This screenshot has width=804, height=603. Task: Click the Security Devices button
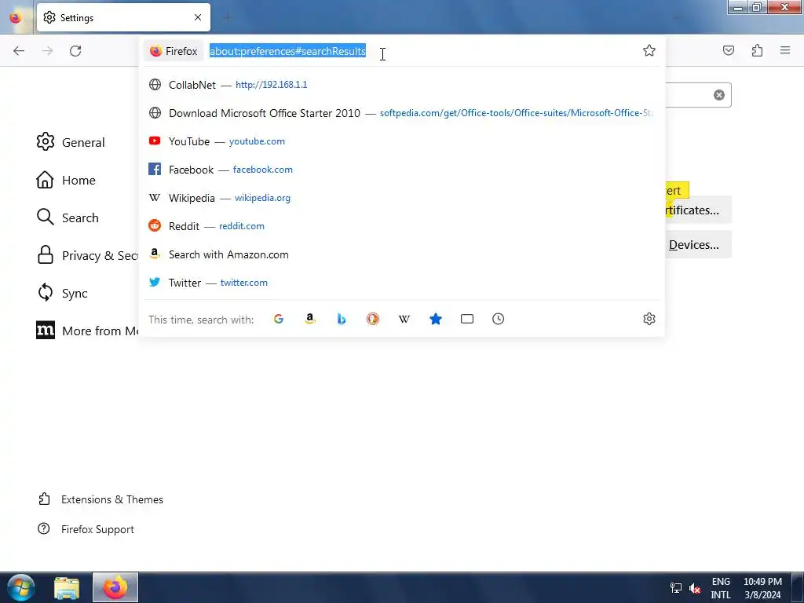click(698, 245)
